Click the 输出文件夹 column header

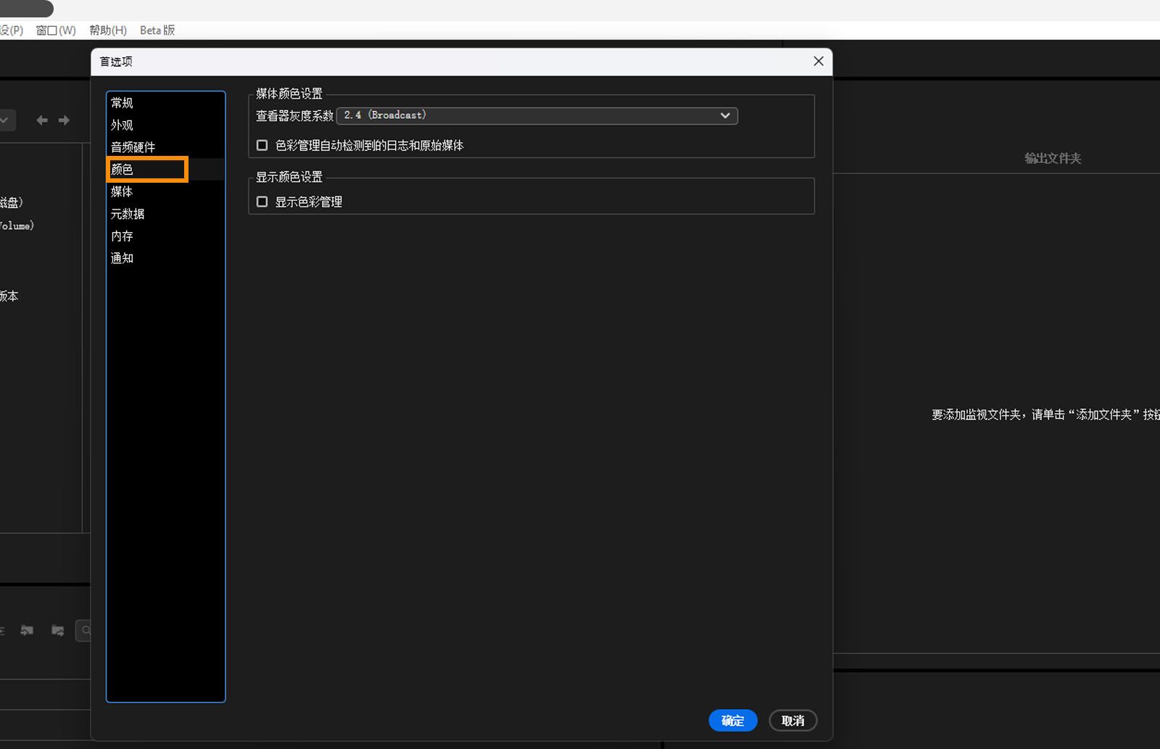[1053, 158]
